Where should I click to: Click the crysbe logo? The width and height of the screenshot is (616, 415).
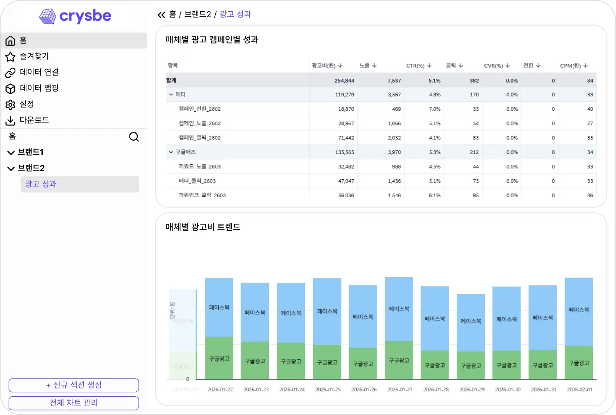[75, 16]
